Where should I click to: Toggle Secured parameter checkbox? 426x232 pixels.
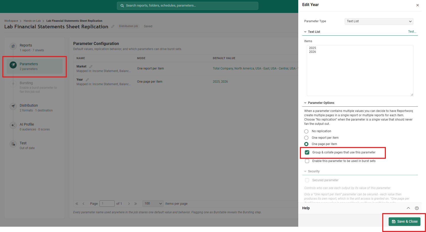click(307, 180)
